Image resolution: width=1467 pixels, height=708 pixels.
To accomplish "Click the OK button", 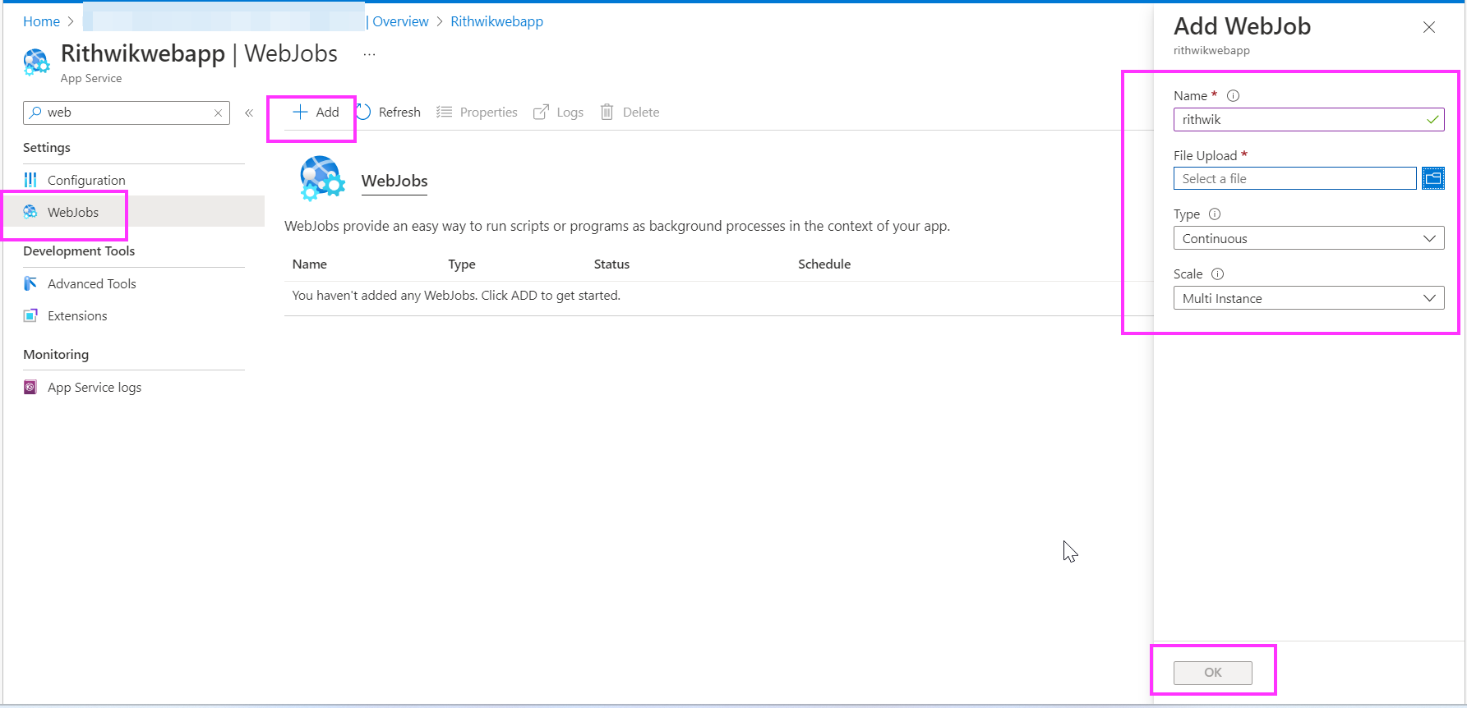I will click(1213, 673).
